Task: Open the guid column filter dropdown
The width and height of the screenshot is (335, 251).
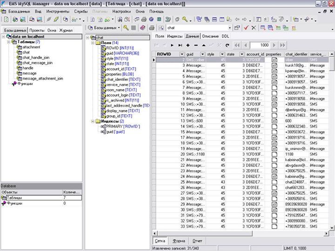Action: 203,54
